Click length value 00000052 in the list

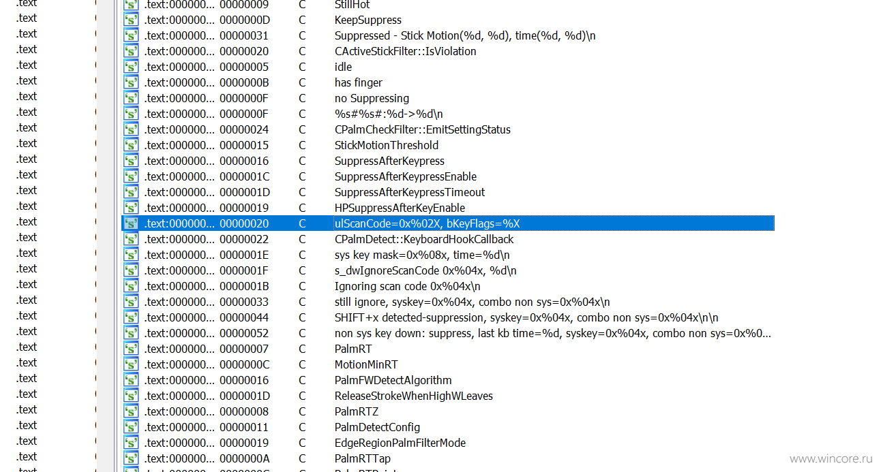pos(244,333)
